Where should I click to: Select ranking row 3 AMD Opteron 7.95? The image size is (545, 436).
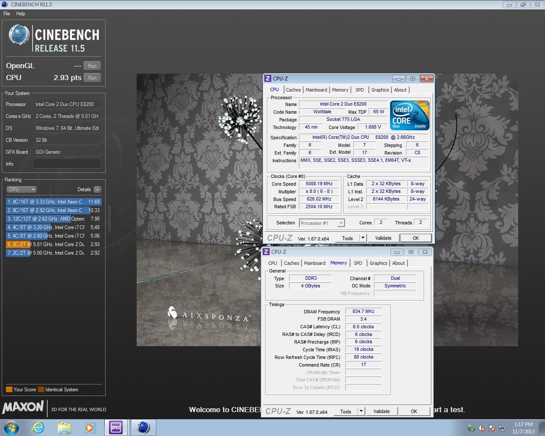tap(54, 219)
